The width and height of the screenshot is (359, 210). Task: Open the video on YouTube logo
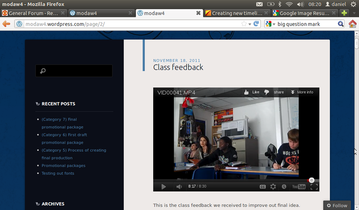coord(299,186)
